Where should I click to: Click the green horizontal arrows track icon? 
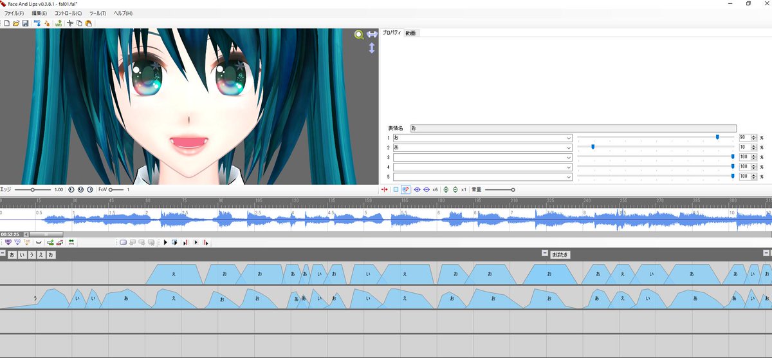(71, 242)
